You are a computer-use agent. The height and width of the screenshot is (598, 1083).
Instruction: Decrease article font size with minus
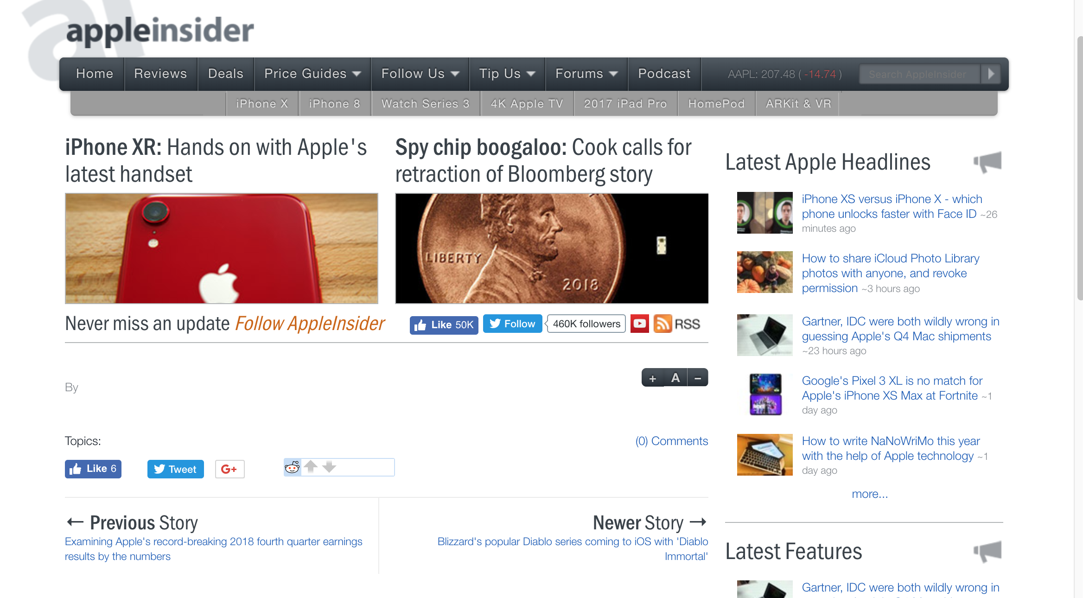click(697, 378)
